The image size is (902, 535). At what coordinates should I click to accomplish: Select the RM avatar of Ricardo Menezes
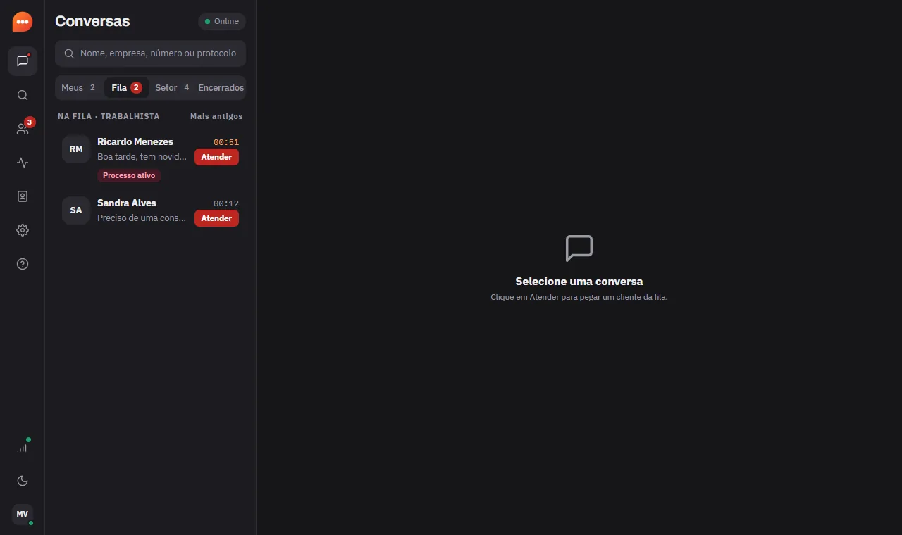pos(76,149)
